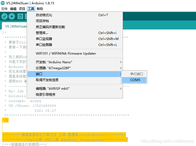The height and width of the screenshot is (146, 196).
Task: Open the 项目 menu
Action: (x=22, y=9)
